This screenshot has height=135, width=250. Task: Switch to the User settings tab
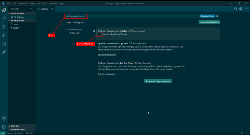[68, 22]
